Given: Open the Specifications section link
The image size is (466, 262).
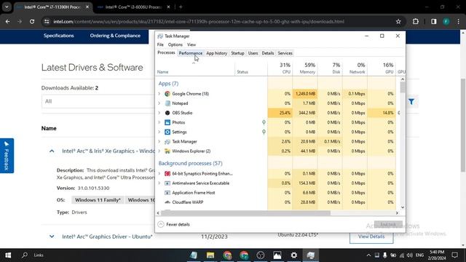Looking at the screenshot, I should pyautogui.click(x=58, y=36).
